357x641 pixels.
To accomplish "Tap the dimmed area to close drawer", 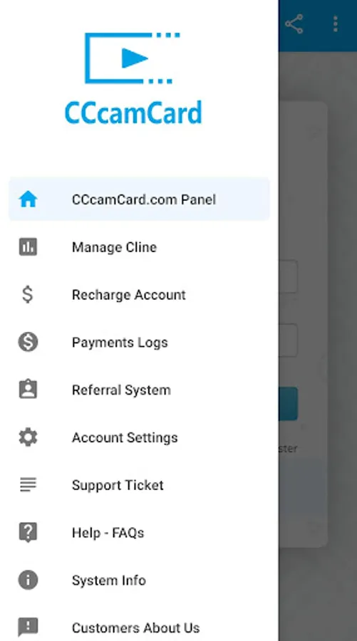I will (x=318, y=327).
